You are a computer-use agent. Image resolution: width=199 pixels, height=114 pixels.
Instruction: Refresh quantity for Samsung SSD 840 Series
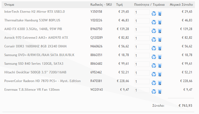click(154, 66)
